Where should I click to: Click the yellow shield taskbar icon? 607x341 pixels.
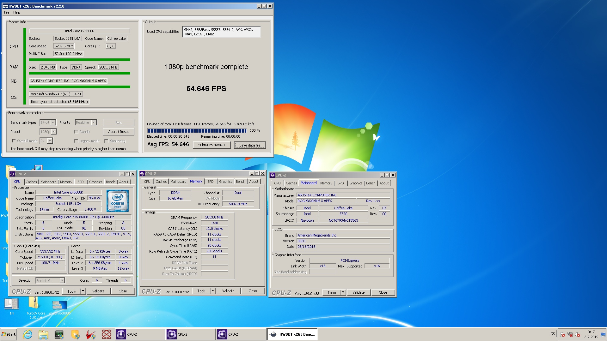(x=75, y=334)
